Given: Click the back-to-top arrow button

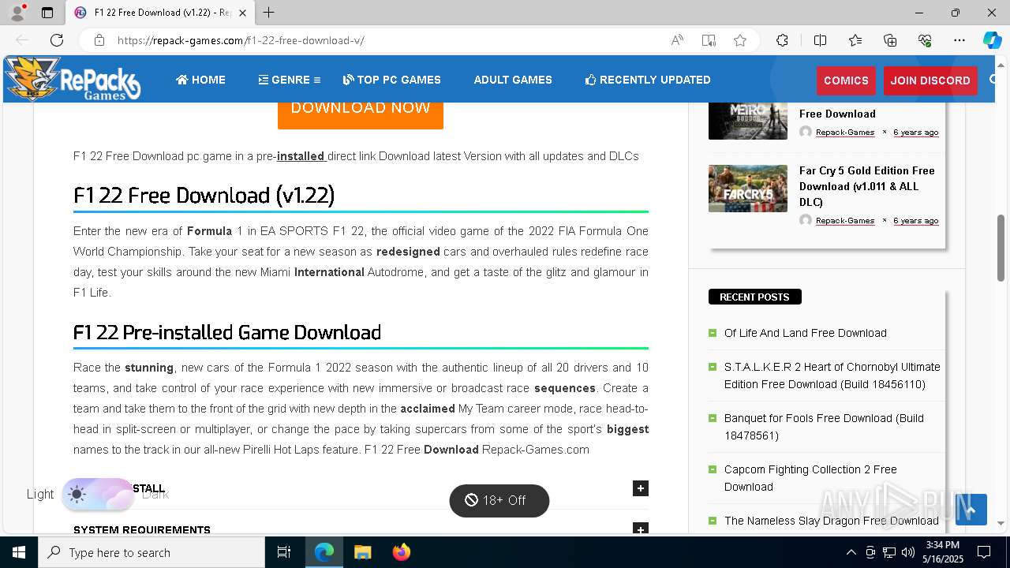Looking at the screenshot, I should tap(971, 510).
